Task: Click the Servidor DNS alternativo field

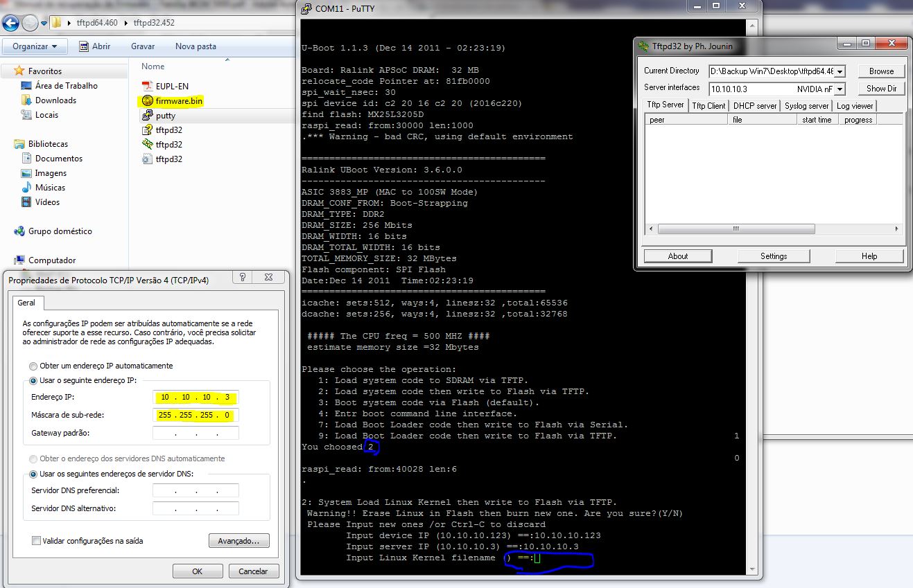Action: (x=195, y=508)
